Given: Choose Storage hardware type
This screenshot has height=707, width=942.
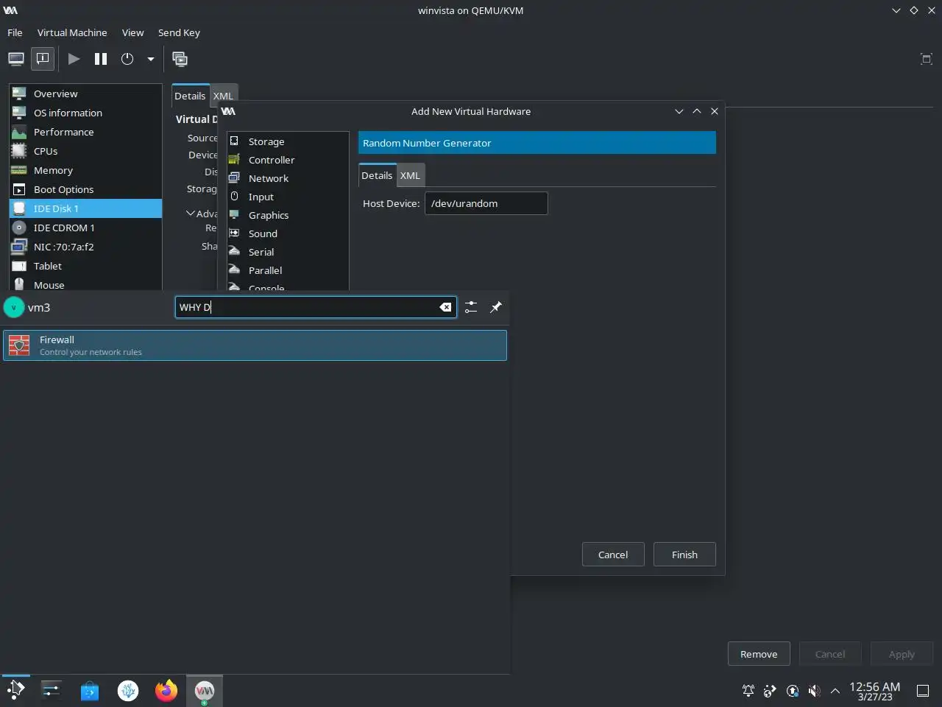Looking at the screenshot, I should point(288,141).
